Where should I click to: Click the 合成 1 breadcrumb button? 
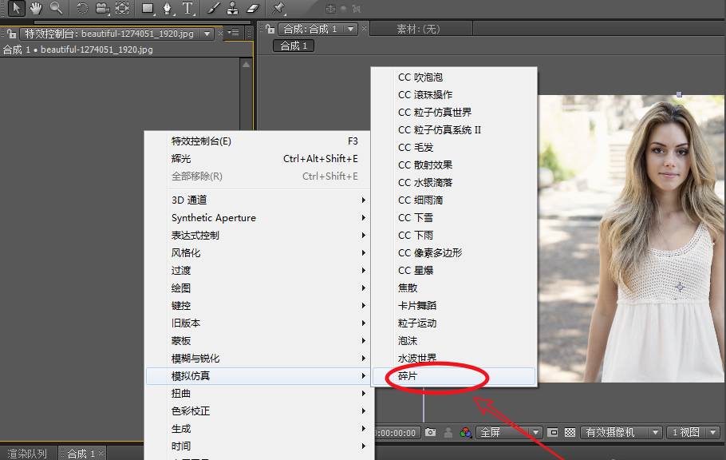(x=294, y=46)
